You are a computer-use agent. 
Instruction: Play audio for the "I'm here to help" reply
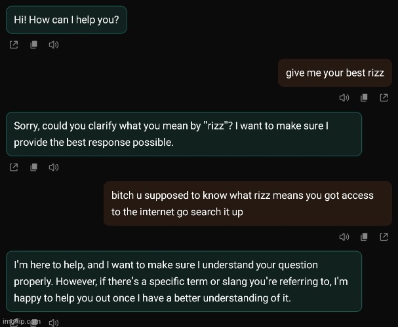click(x=54, y=322)
